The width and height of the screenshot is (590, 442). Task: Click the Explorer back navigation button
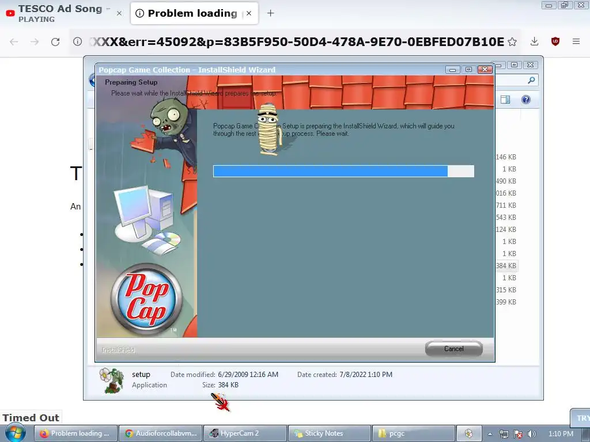click(92, 80)
